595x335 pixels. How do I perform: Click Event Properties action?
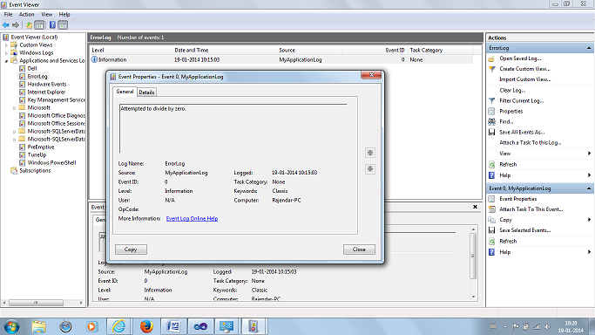518,199
